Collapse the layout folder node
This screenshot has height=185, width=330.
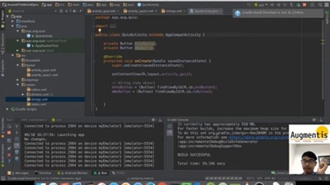[x=18, y=65]
